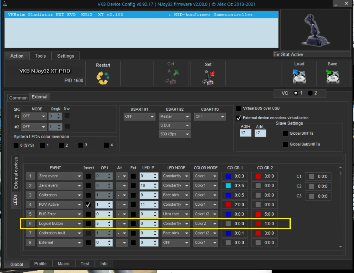Image resolution: width=354 pixels, height=273 pixels.
Task: Open USART #3 dropdown
Action: [x=209, y=116]
